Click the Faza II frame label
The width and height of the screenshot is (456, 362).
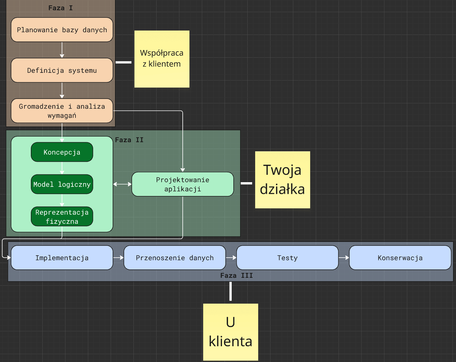(129, 140)
